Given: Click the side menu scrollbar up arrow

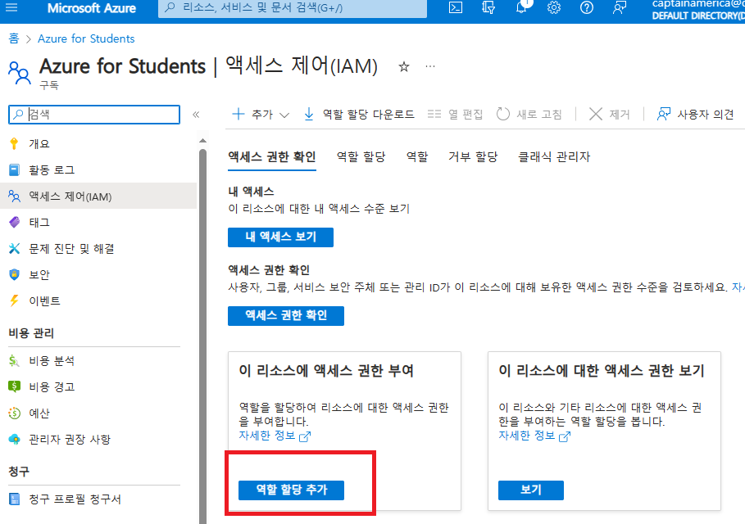Looking at the screenshot, I should (203, 141).
